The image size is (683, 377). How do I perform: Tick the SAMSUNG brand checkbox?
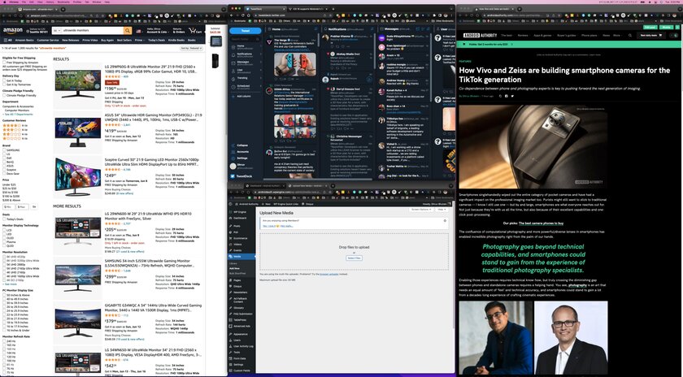coord(4,150)
